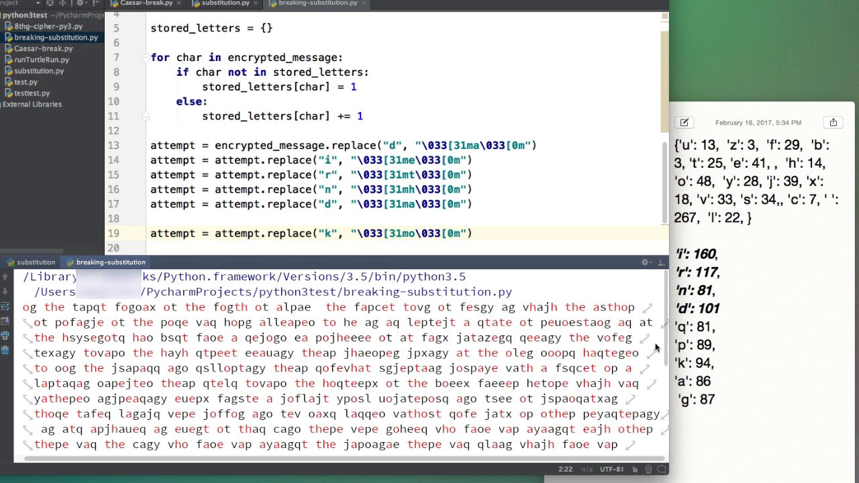Click breaking-substitution.py path link in console
859x483 pixels.
pyautogui.click(x=273, y=292)
